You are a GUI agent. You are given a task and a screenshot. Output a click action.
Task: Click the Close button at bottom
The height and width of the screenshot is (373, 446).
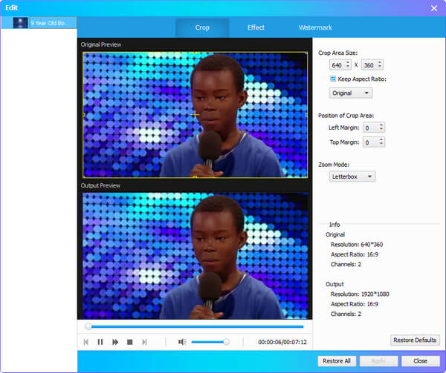tap(420, 360)
